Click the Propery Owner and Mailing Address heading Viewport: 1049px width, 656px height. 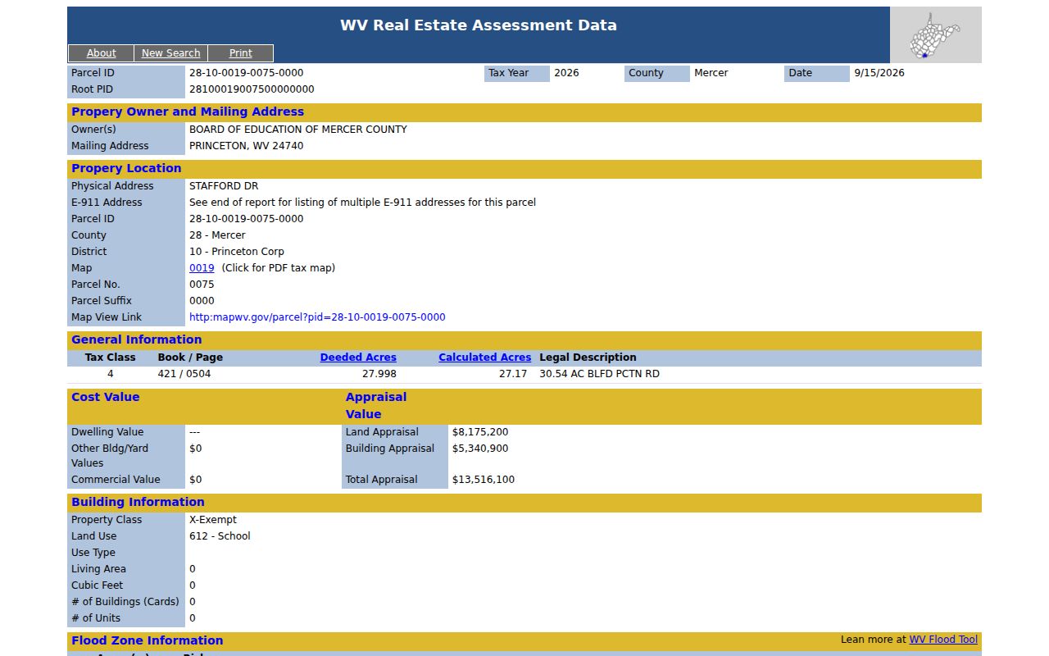coord(188,112)
